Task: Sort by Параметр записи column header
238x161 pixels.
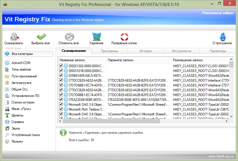Action: (138, 60)
